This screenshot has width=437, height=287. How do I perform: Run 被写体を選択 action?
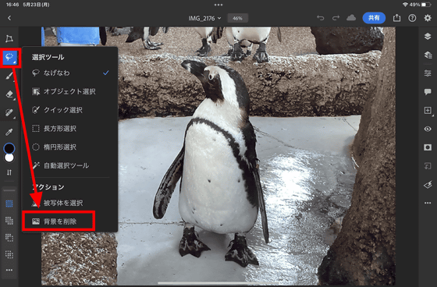coord(69,203)
